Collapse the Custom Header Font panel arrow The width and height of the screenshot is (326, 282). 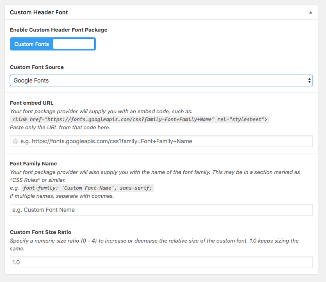(x=310, y=12)
